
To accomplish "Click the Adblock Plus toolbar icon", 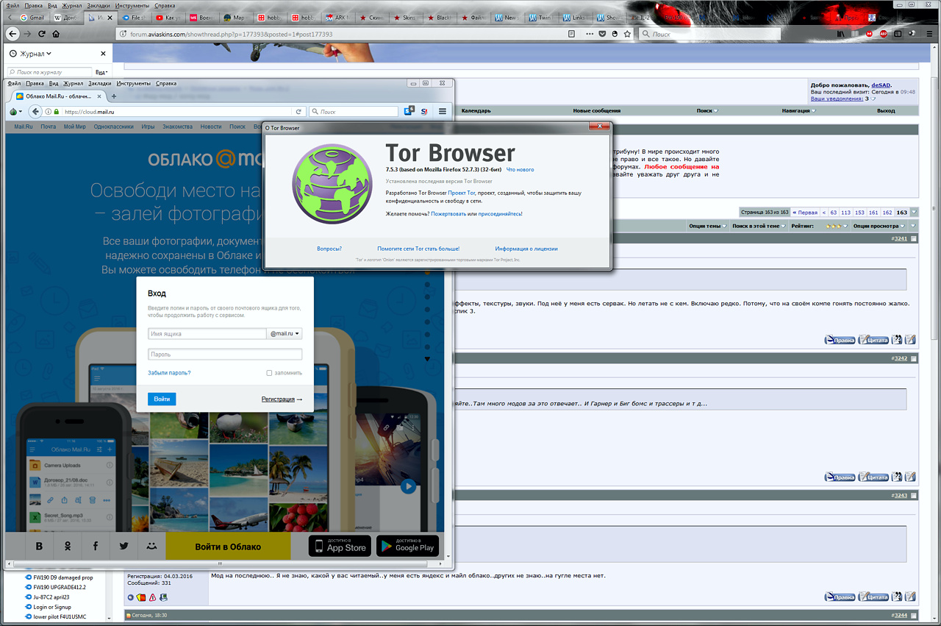I will (884, 34).
